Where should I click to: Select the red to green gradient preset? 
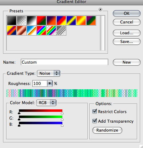coord(41,20)
